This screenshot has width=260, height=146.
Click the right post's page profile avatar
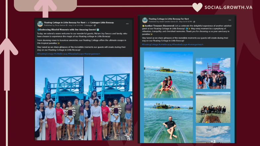point(145,20)
